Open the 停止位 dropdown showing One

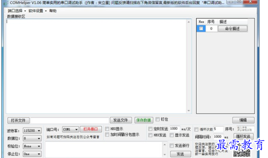(32, 154)
